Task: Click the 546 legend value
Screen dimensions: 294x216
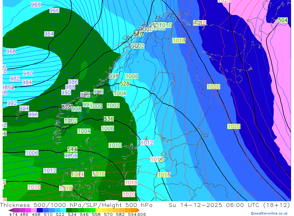Action: pyautogui.click(x=84, y=215)
